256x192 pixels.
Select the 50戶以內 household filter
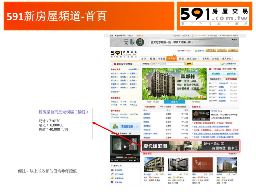click(x=114, y=114)
